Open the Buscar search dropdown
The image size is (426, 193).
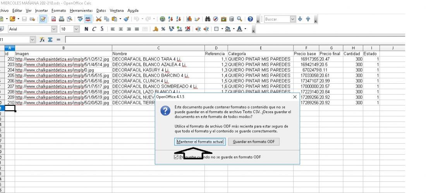(x=293, y=19)
